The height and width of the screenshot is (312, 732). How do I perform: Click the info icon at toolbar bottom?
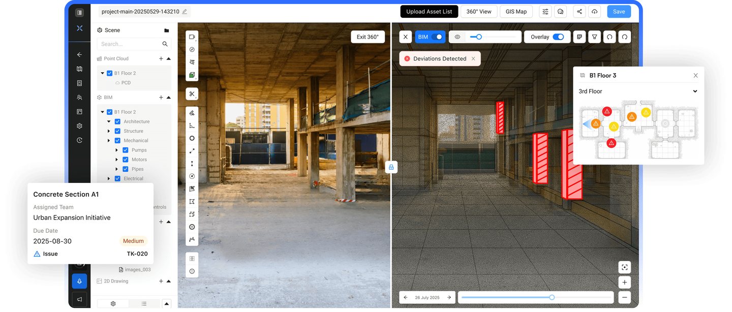click(x=192, y=271)
